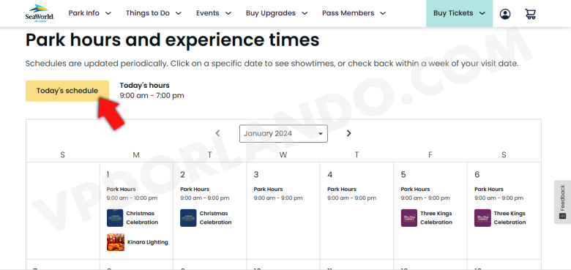This screenshot has width=571, height=270.
Task: Open the SeaWorld logo home link
Action: pos(40,13)
